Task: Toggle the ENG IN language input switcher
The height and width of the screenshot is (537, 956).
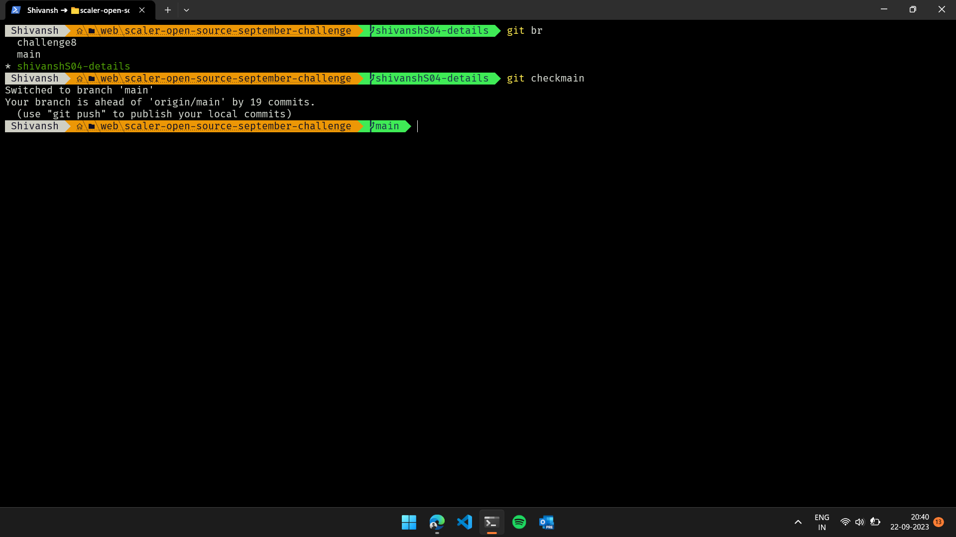Action: coord(822,522)
